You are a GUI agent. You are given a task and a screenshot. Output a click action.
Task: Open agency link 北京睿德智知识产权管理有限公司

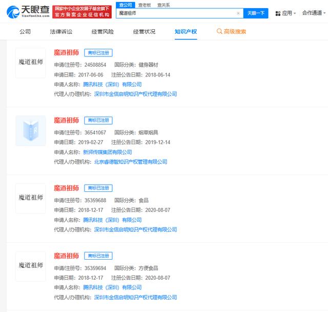pos(131,162)
